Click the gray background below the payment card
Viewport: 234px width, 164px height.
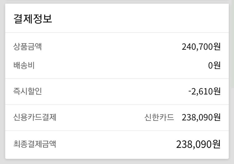tap(117, 162)
